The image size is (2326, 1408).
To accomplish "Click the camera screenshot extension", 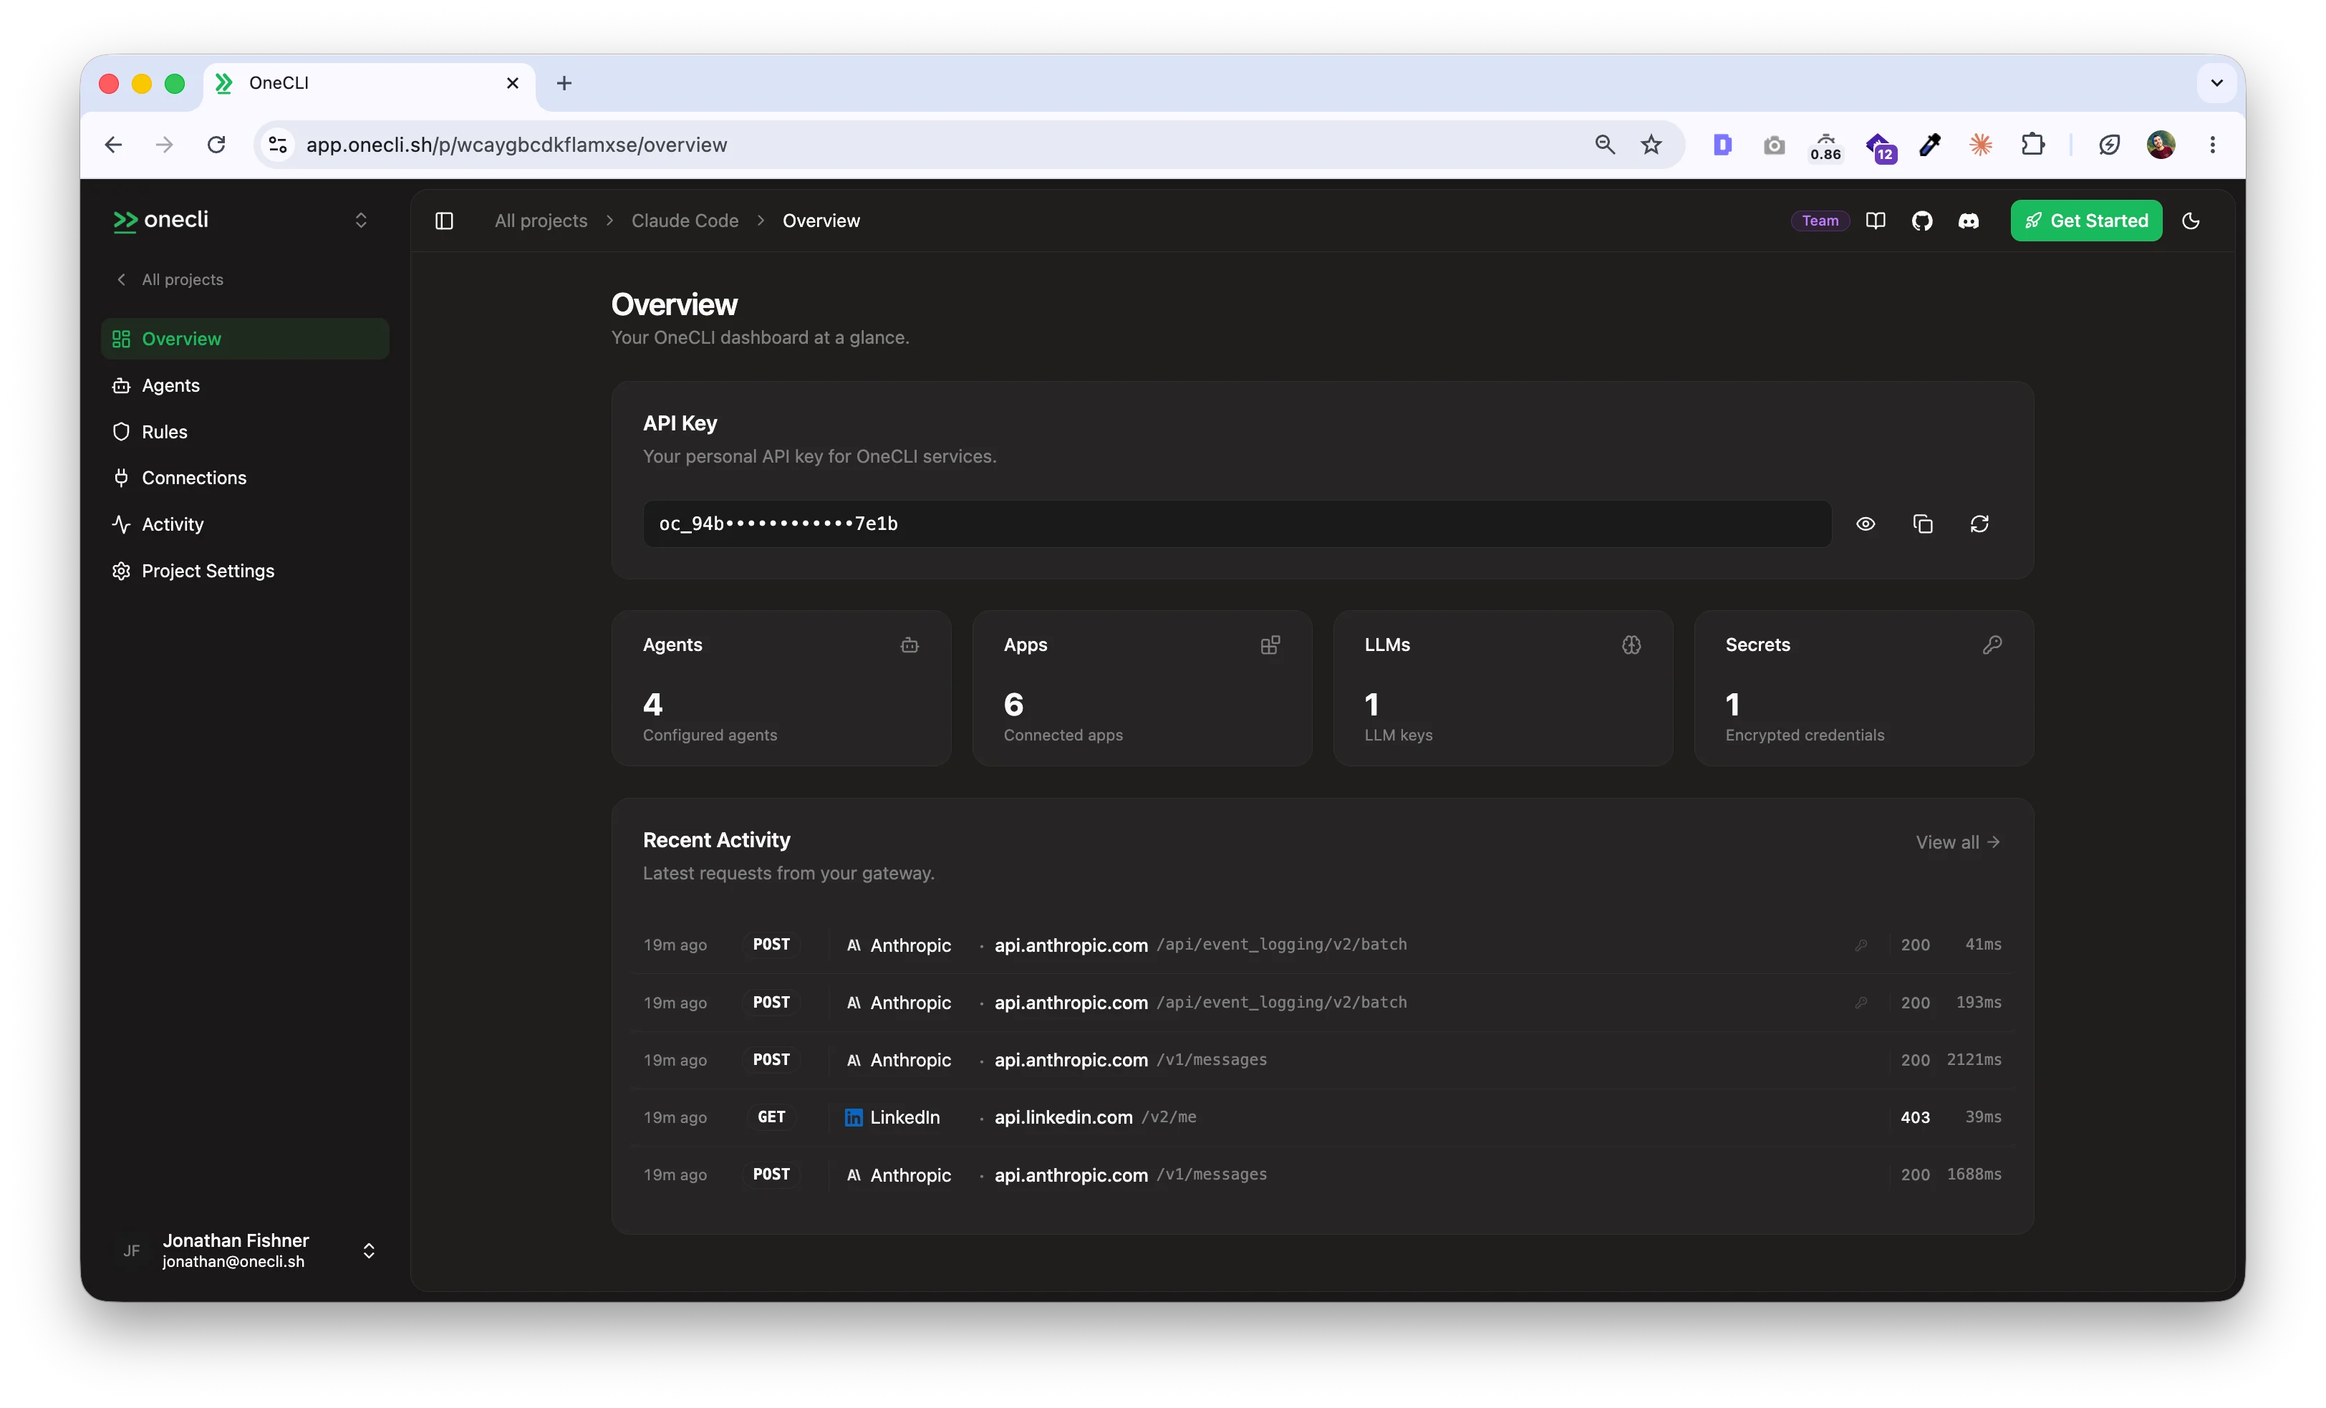I will point(1775,145).
